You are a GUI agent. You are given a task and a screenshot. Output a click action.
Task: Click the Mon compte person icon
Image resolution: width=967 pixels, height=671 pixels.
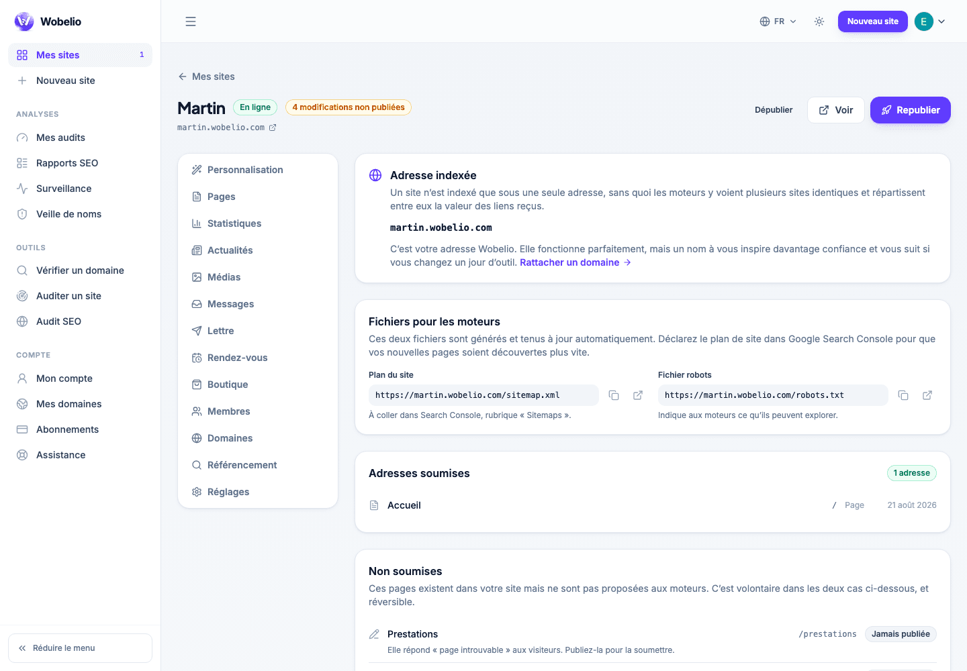tap(22, 378)
